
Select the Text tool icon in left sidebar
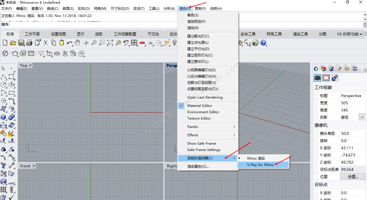3,165
